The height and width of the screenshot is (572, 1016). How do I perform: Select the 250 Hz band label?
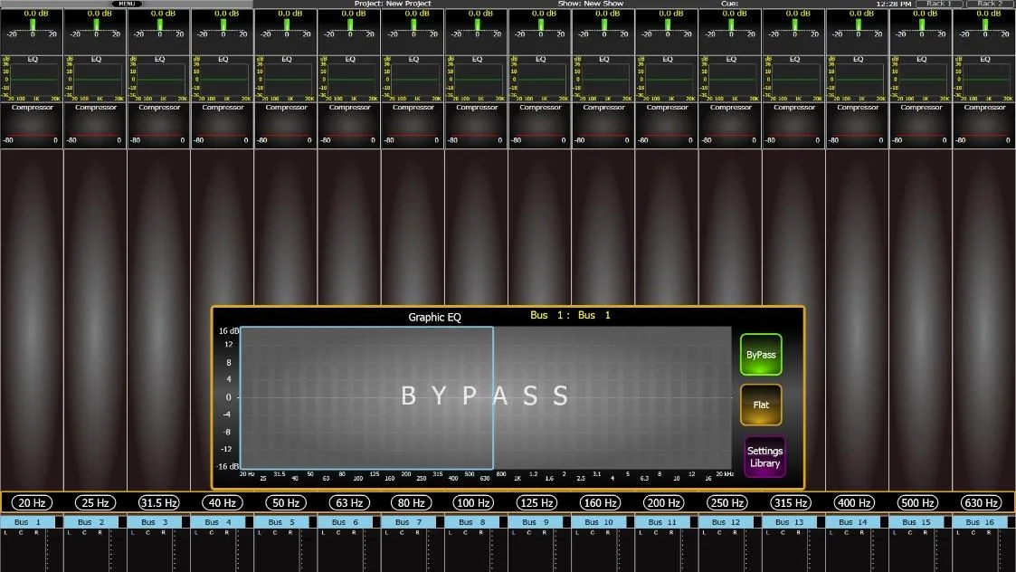727,502
